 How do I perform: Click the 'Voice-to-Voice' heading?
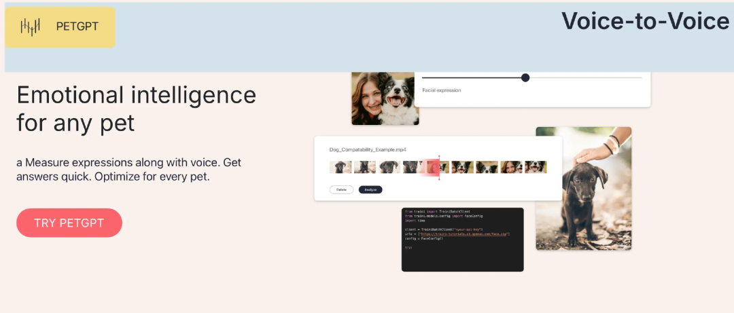click(x=646, y=21)
